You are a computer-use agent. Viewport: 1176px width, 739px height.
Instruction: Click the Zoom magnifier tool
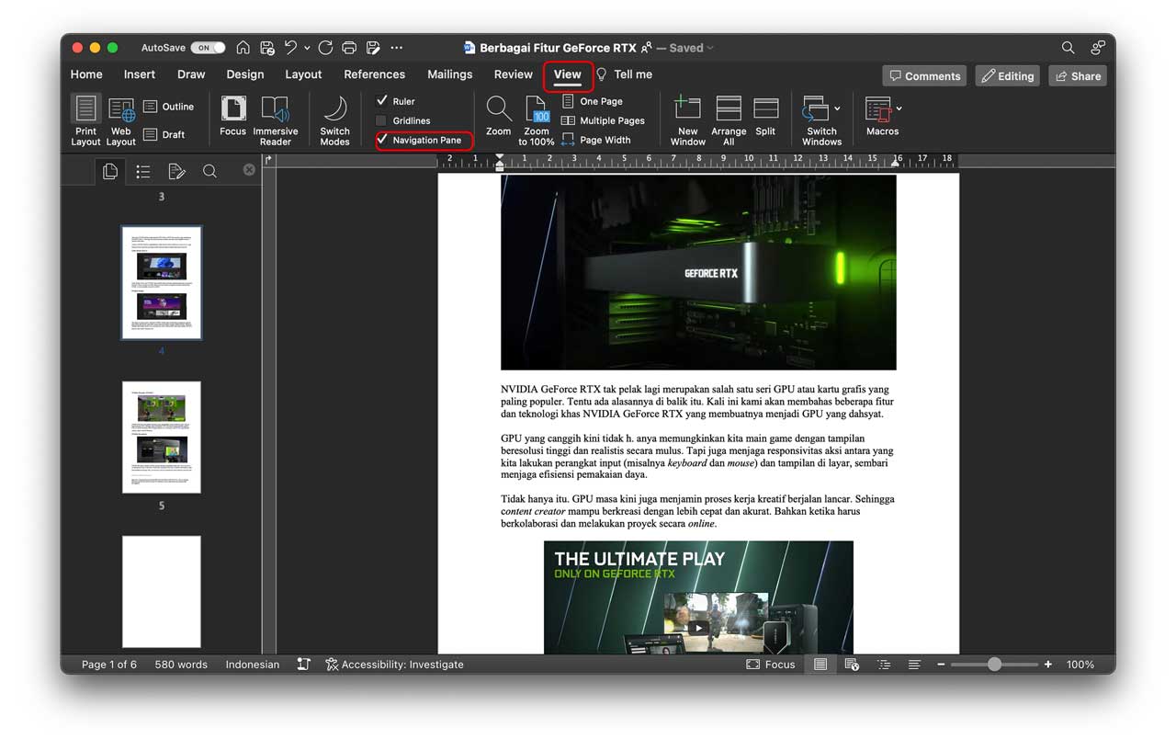coord(498,118)
